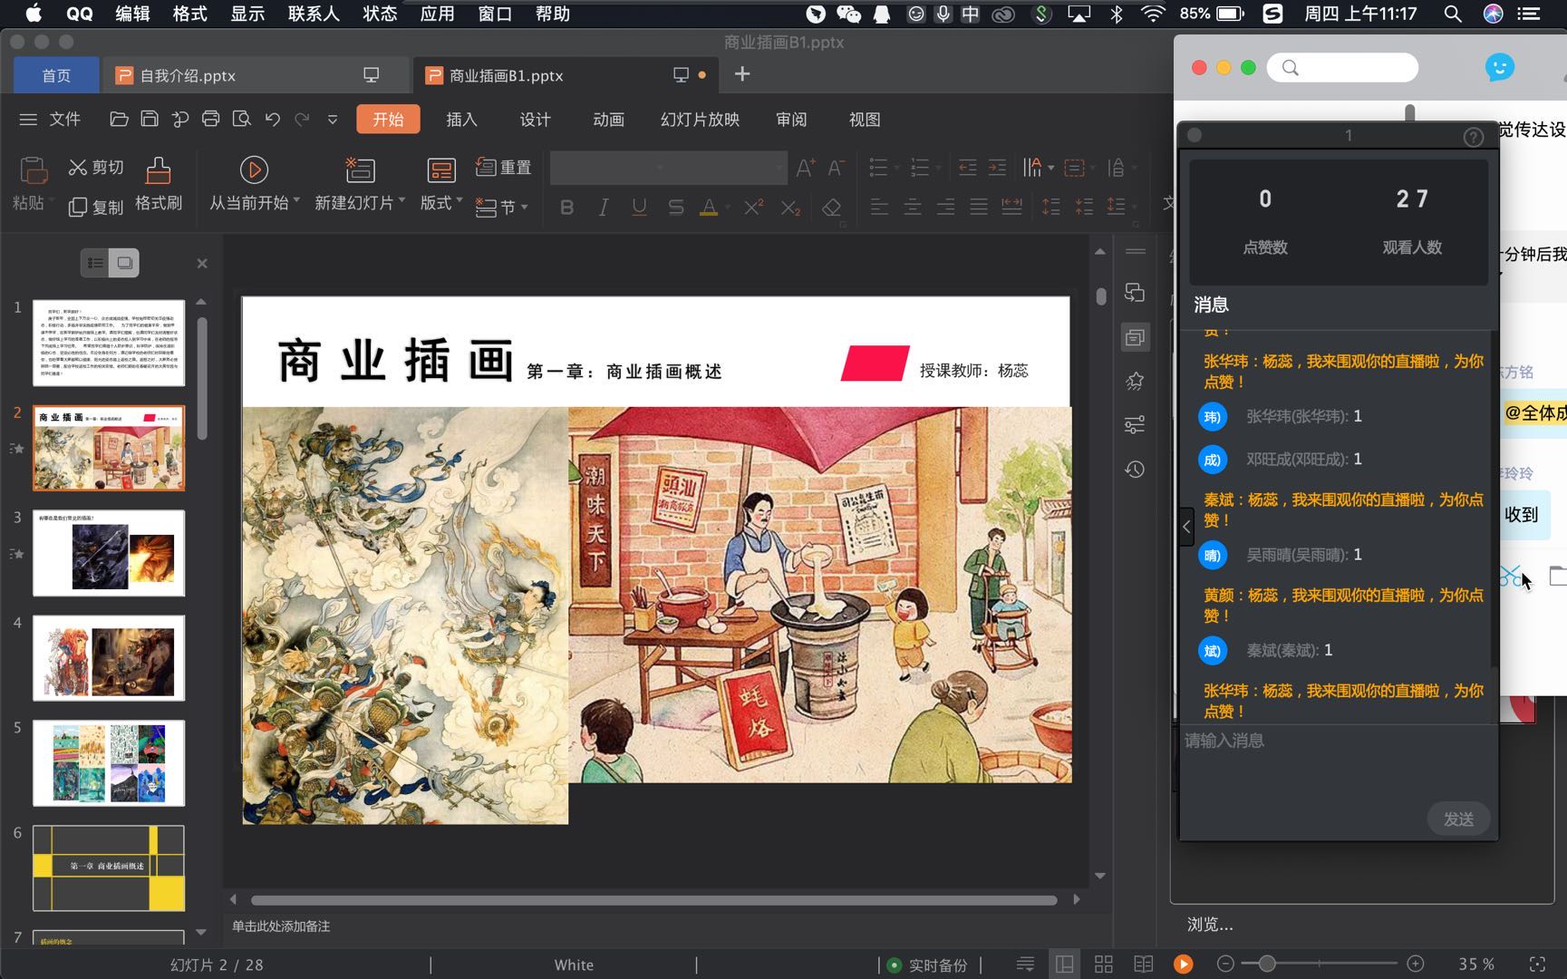Screen dimensions: 1567x979
Task: Click the Print icon in quick toolbar
Action: (210, 120)
